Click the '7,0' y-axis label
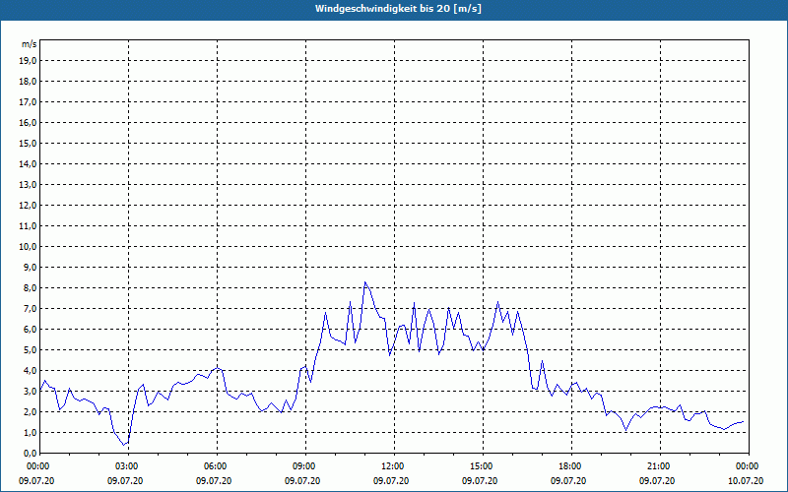Viewport: 788px width, 492px height. coord(30,308)
